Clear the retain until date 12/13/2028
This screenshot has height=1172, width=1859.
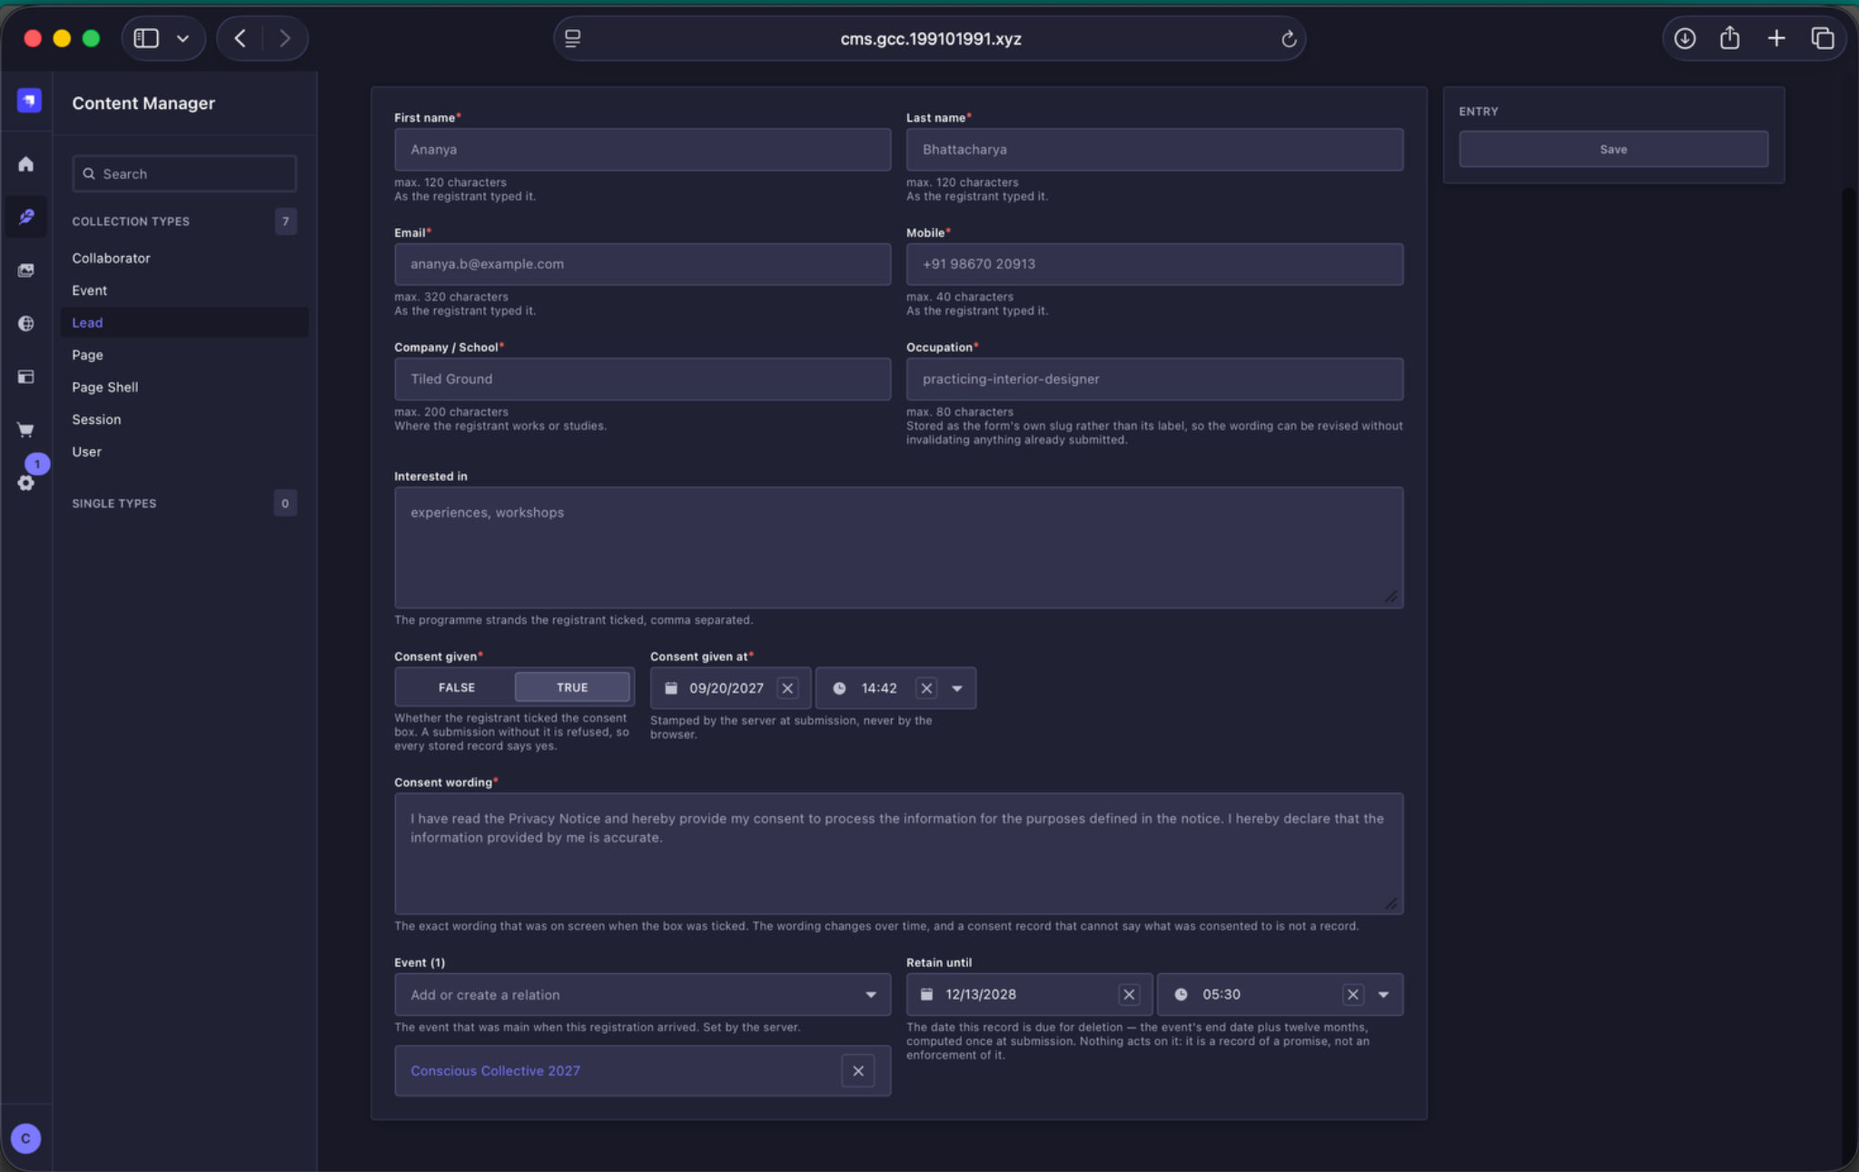click(1129, 994)
